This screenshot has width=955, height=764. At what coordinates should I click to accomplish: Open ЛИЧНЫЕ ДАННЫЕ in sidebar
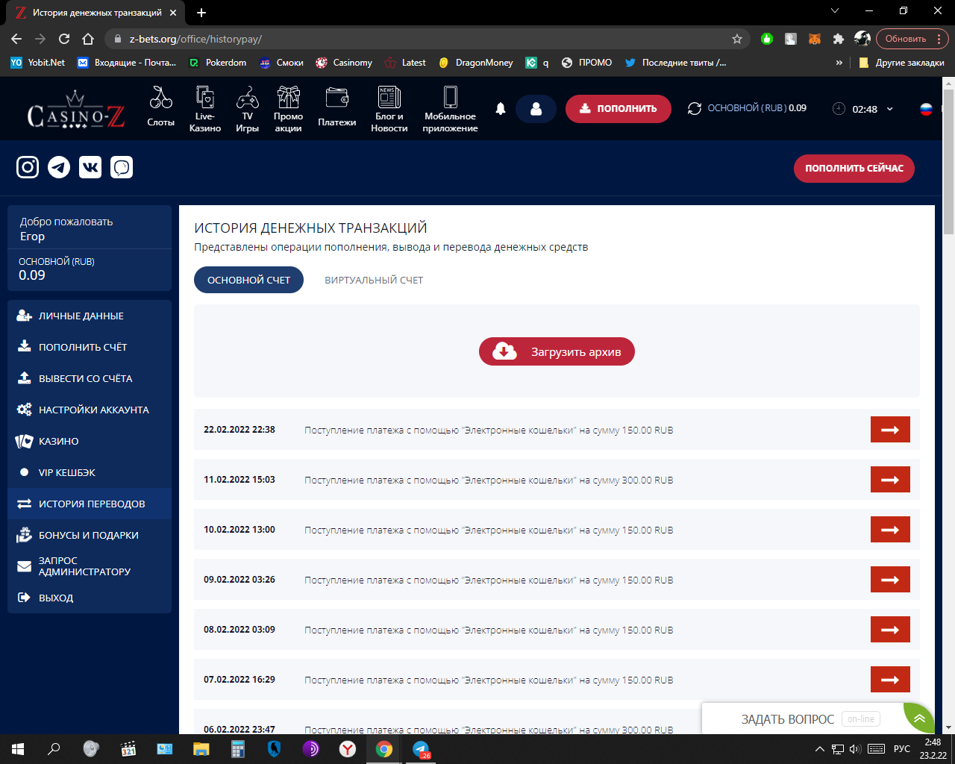click(90, 316)
